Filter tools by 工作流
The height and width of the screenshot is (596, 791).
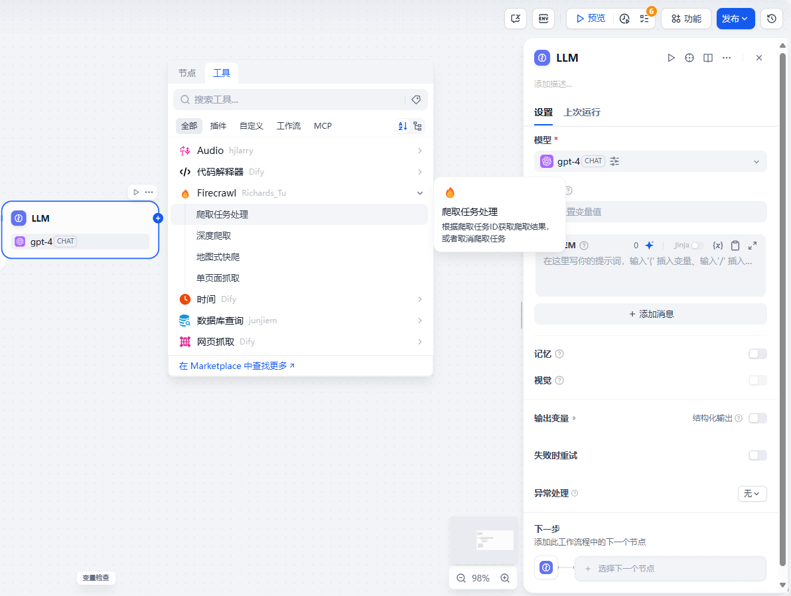click(x=289, y=125)
